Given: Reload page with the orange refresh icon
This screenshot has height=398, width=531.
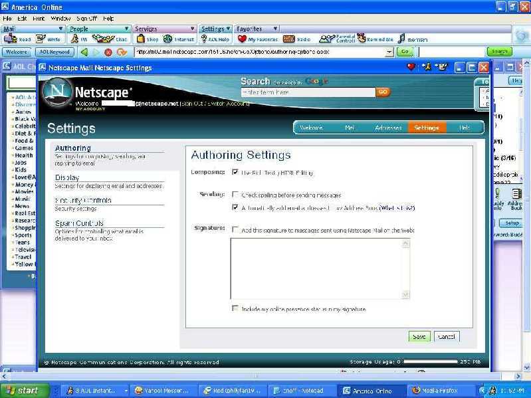Looking at the screenshot, I should tap(122, 52).
